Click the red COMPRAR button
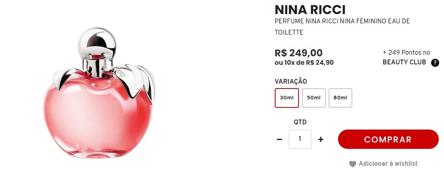This screenshot has height=171, width=444. point(388,139)
